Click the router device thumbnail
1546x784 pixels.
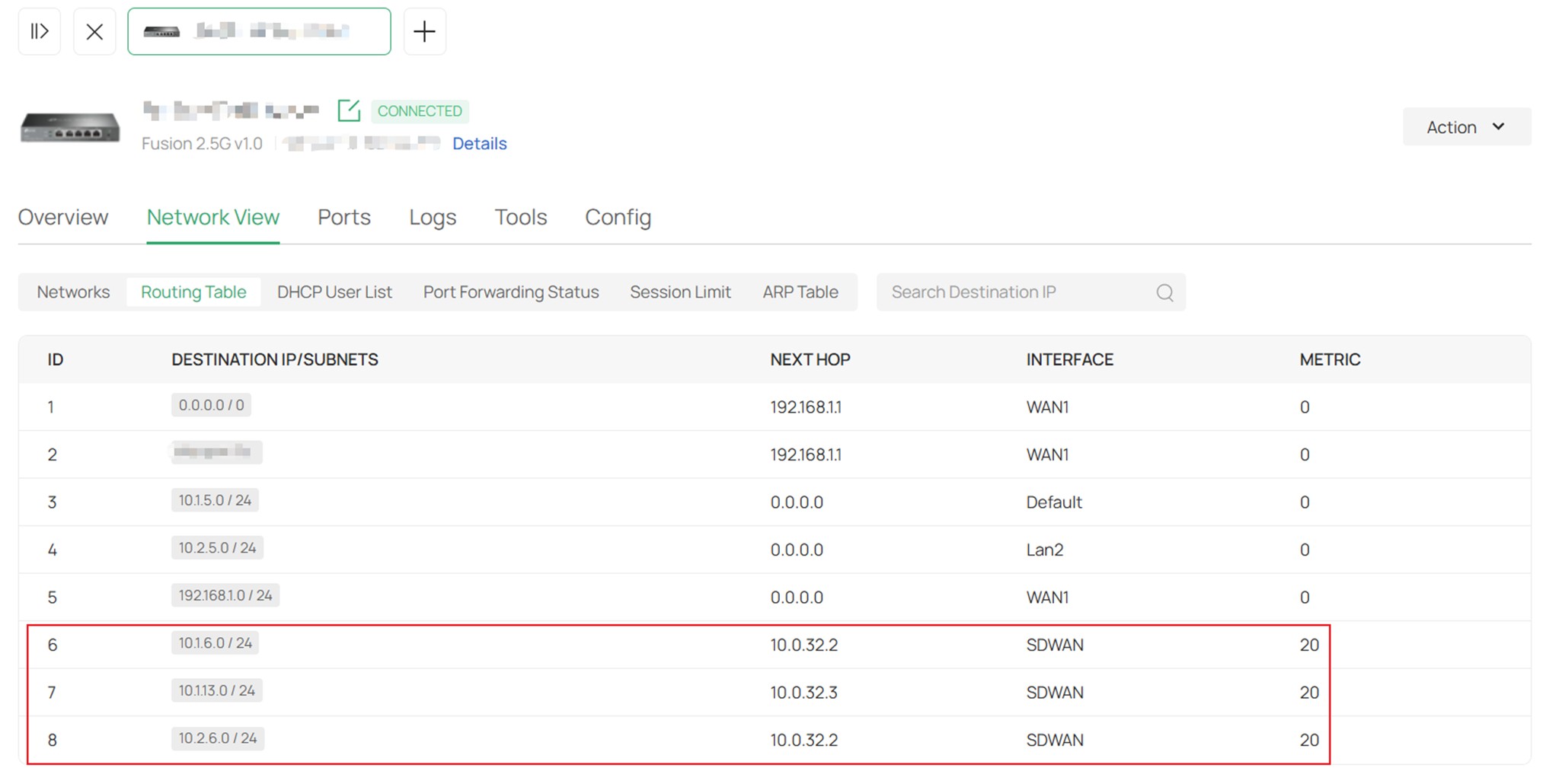[70, 126]
